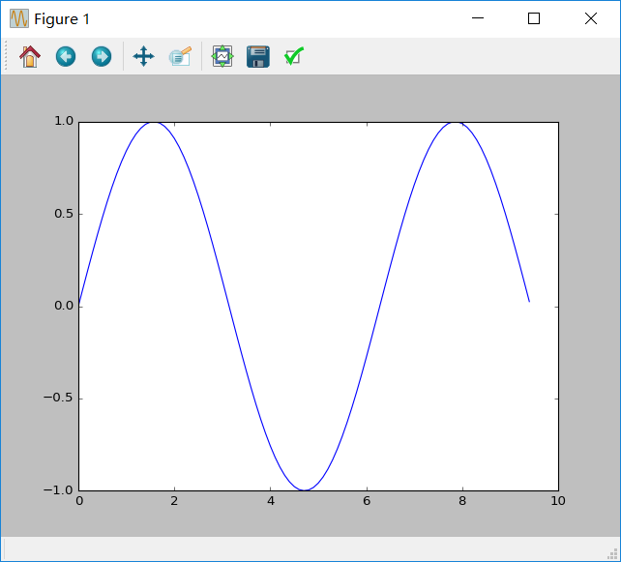Click the x-axis label 8
This screenshot has height=562, width=621.
tap(462, 501)
